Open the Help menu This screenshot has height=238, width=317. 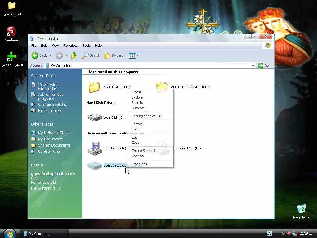point(98,46)
